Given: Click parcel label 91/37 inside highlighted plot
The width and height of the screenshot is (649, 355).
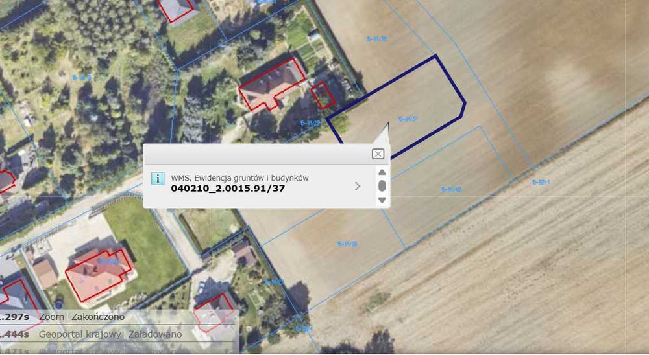Looking at the screenshot, I should 408,119.
